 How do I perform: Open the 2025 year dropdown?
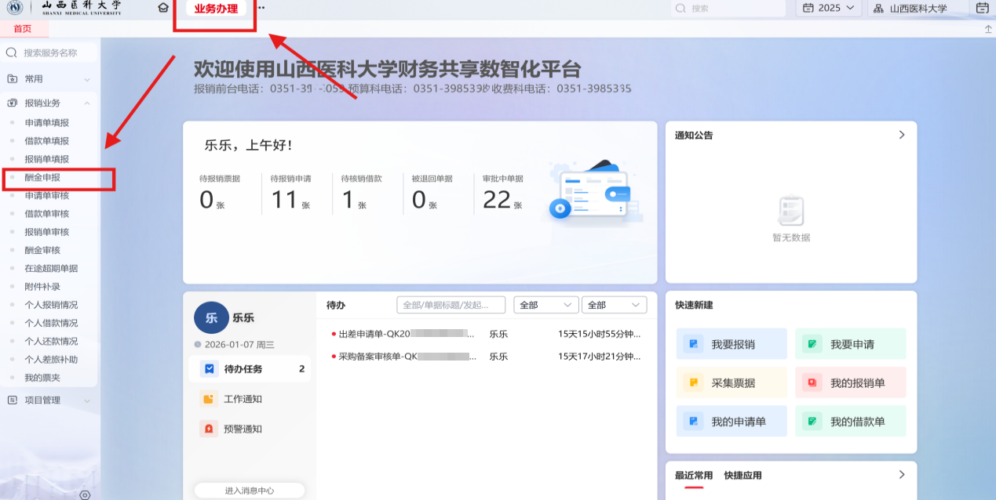coord(829,8)
